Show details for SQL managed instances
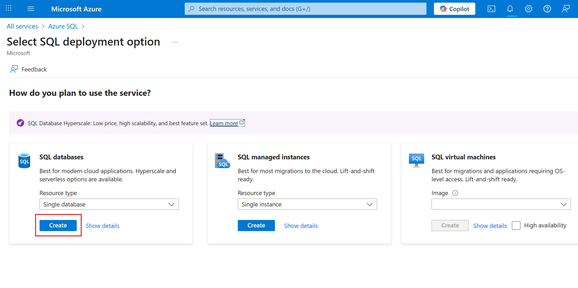578x288 pixels. (x=301, y=226)
